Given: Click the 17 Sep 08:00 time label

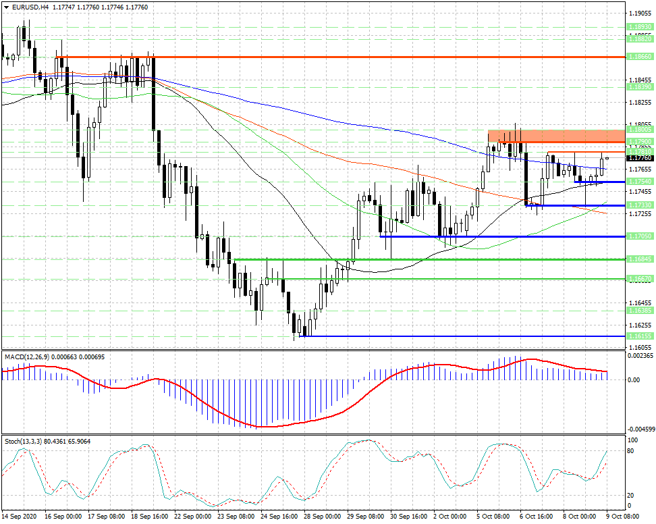Looking at the screenshot, I should [106, 517].
